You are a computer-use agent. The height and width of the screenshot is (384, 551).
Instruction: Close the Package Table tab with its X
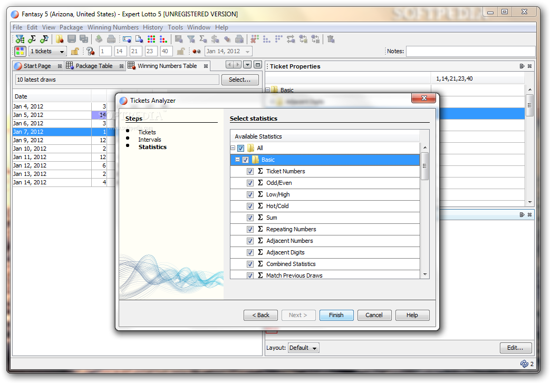121,66
